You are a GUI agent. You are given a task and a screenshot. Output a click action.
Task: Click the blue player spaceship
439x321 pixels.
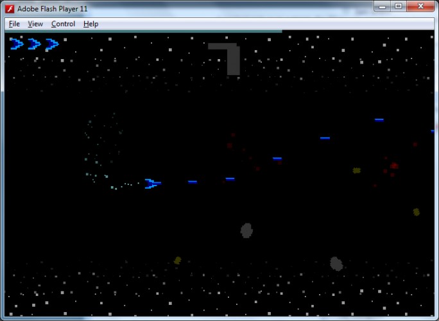click(x=153, y=184)
